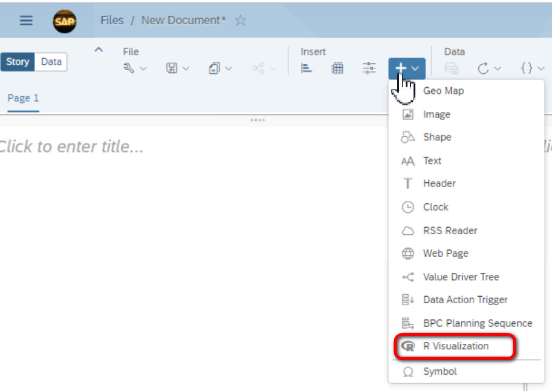Choose Header menu item
The width and height of the screenshot is (552, 391).
click(467, 183)
